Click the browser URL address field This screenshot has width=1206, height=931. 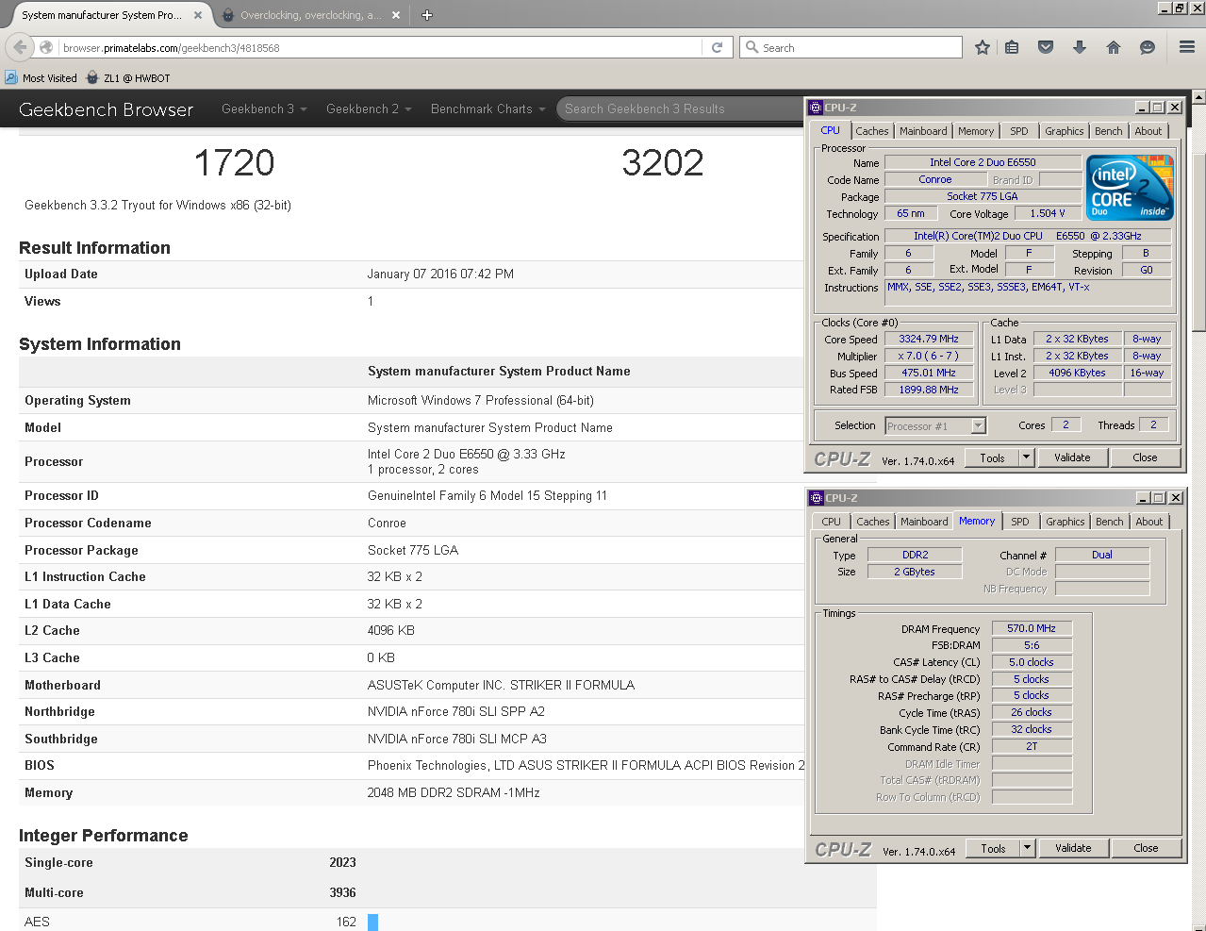point(381,47)
